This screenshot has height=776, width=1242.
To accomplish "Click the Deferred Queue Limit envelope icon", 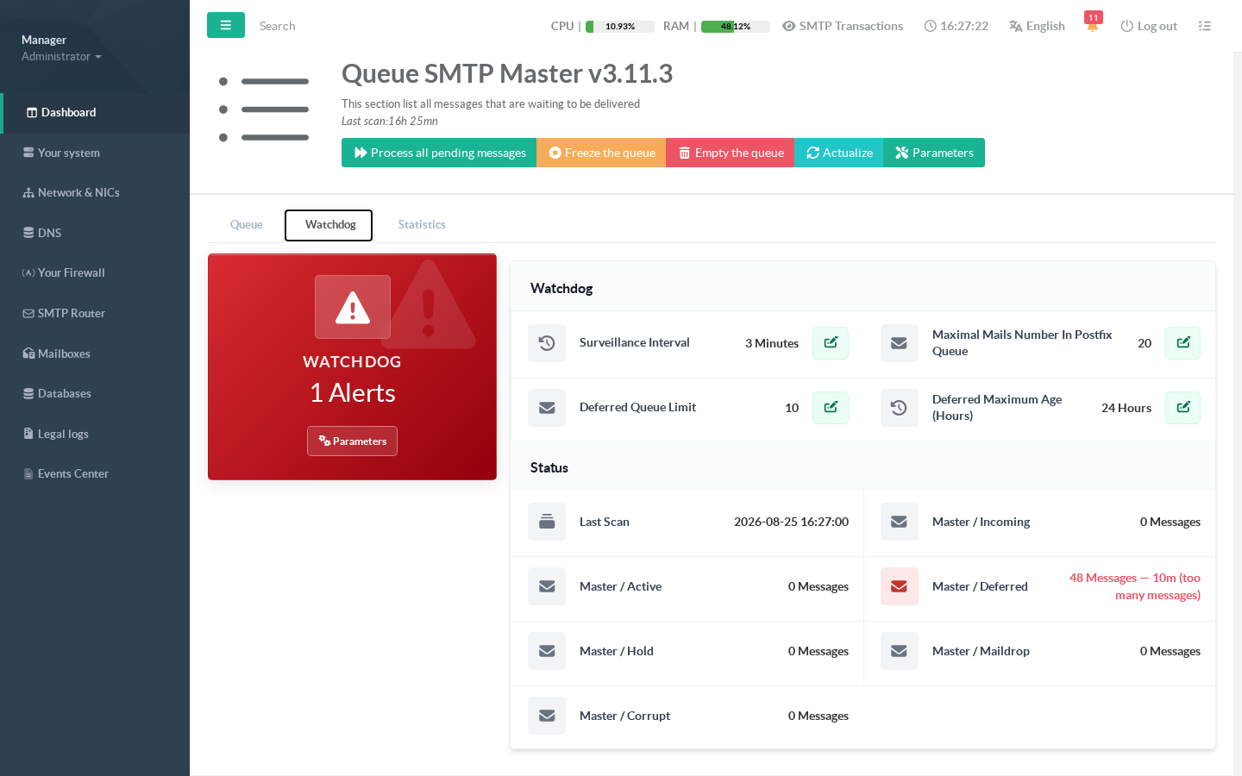I will coord(547,408).
